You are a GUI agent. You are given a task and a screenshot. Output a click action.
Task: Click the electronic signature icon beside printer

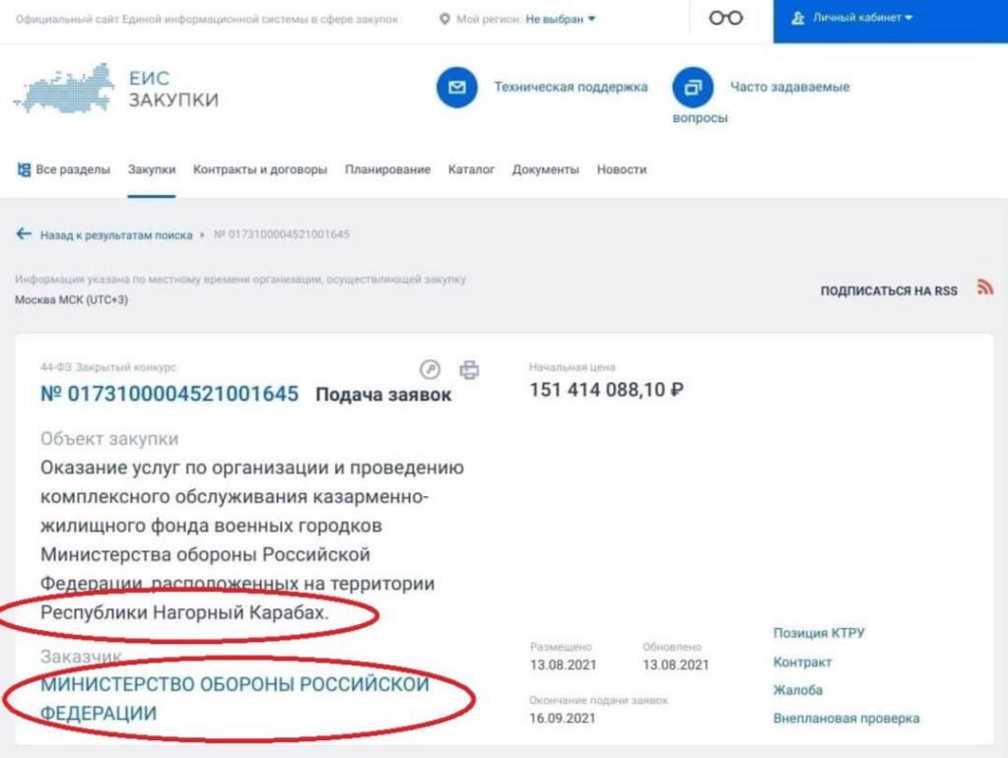(x=430, y=370)
